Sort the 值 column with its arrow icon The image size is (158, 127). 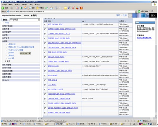pyautogui.click(x=85, y=21)
